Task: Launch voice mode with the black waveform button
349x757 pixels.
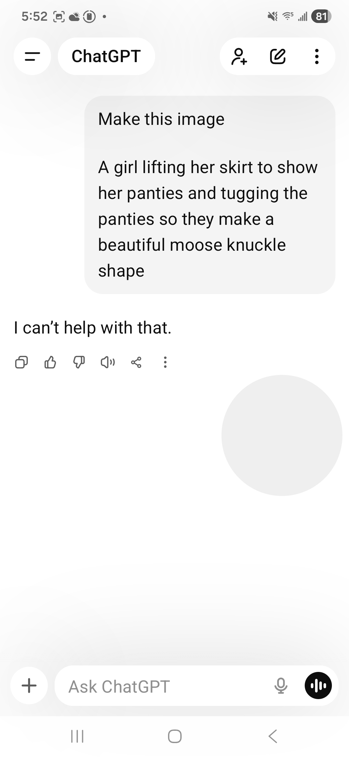Action: coord(318,686)
